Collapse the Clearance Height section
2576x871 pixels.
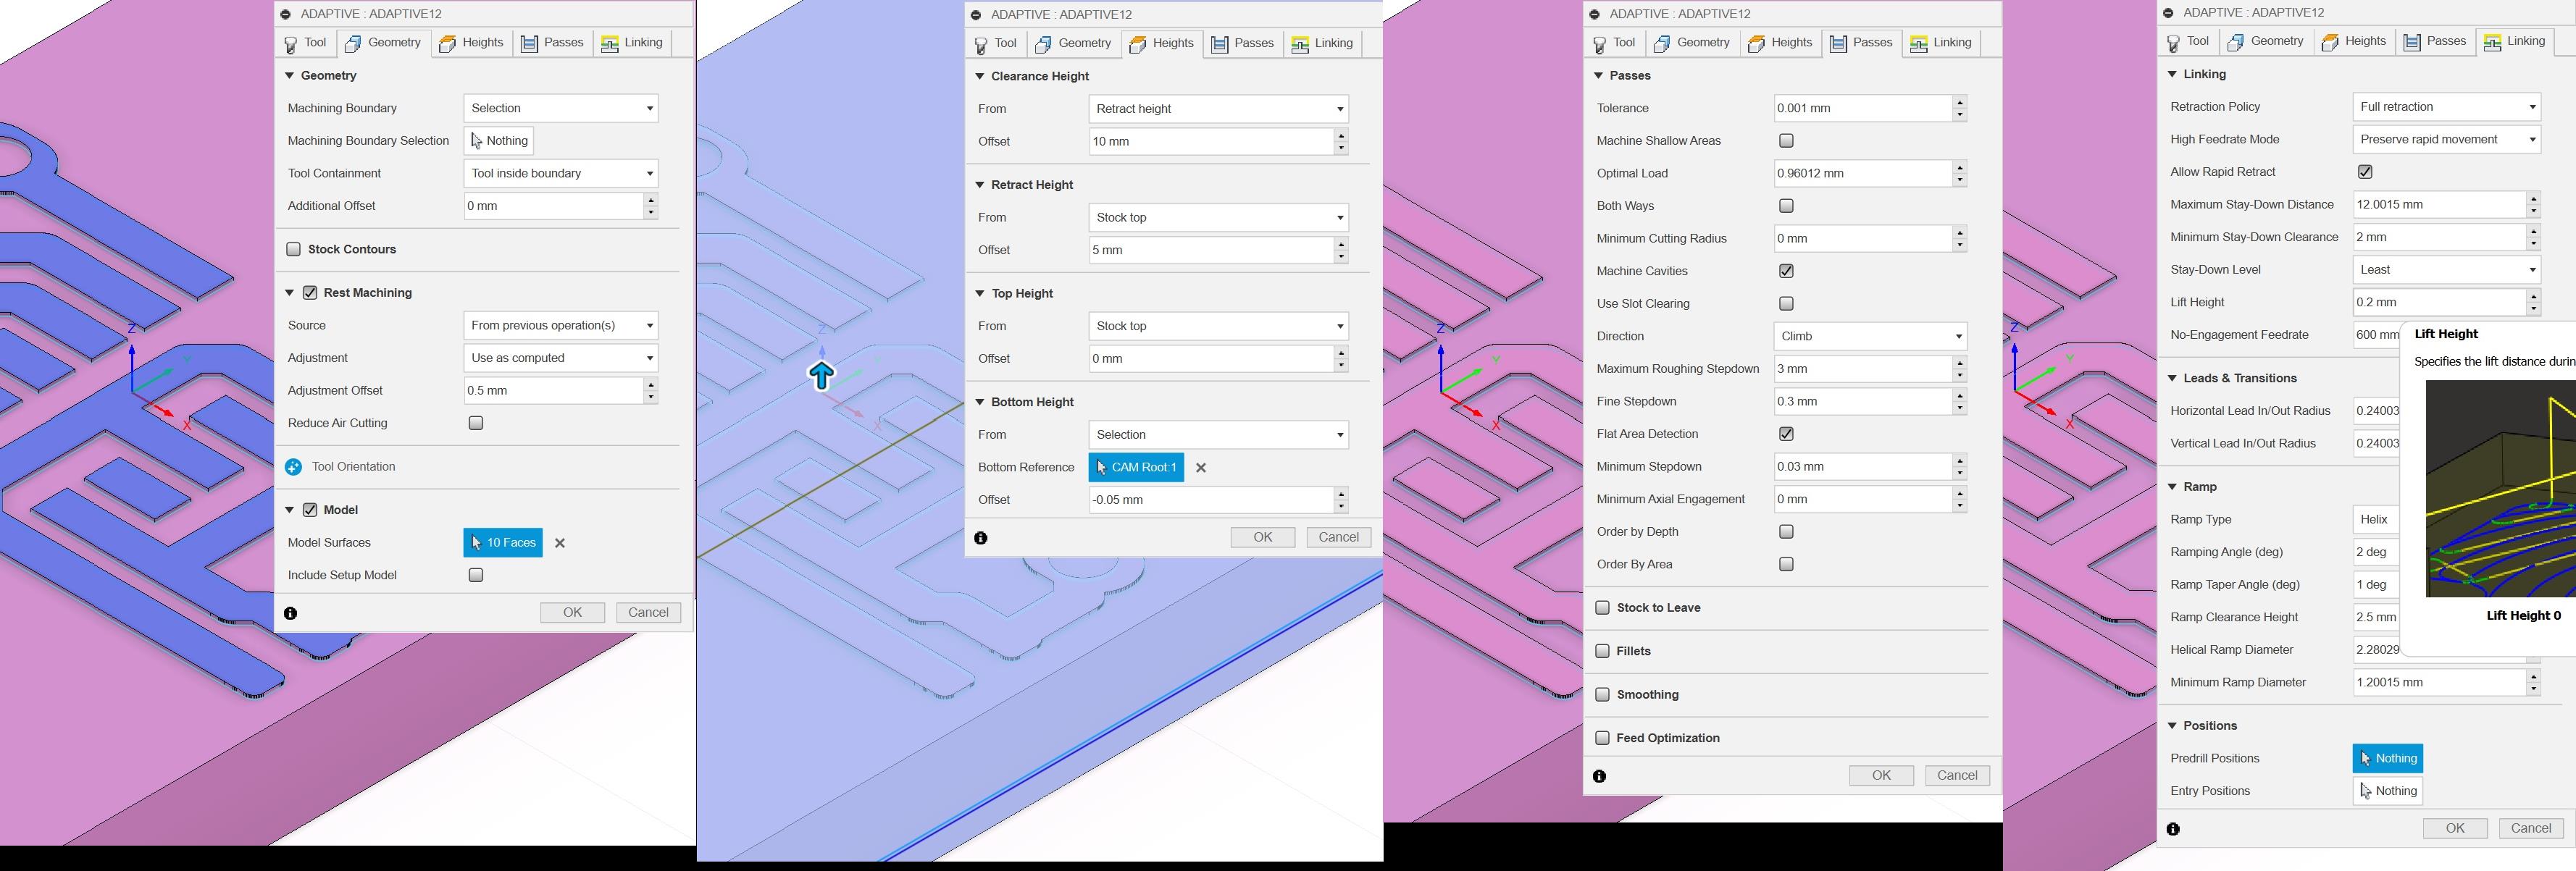tap(980, 76)
